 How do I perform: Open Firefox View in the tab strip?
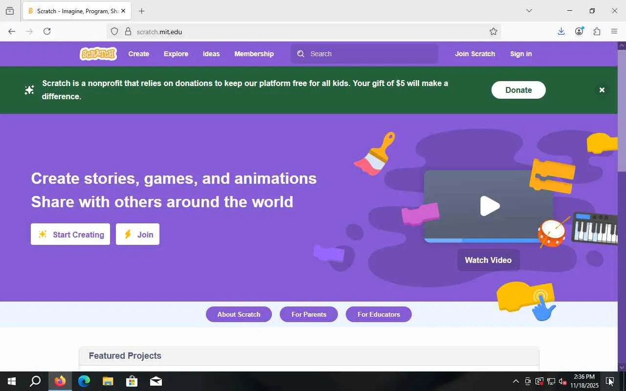pyautogui.click(x=10, y=11)
